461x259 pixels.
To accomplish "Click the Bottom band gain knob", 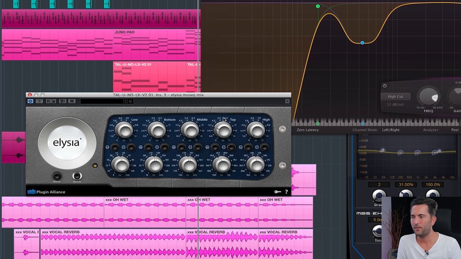I will pyautogui.click(x=157, y=130).
